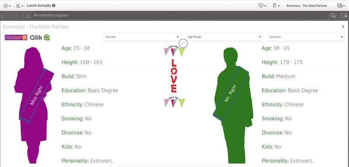
Task: Click the app info icon beside Lunch Actually
Action: click(x=54, y=6)
